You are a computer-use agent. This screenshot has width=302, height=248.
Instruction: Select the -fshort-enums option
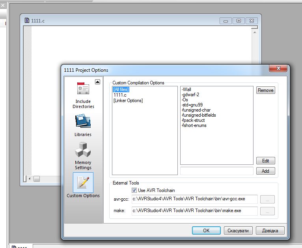click(194, 125)
